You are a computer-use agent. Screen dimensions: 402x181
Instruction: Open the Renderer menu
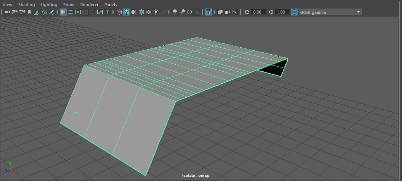[x=89, y=5]
